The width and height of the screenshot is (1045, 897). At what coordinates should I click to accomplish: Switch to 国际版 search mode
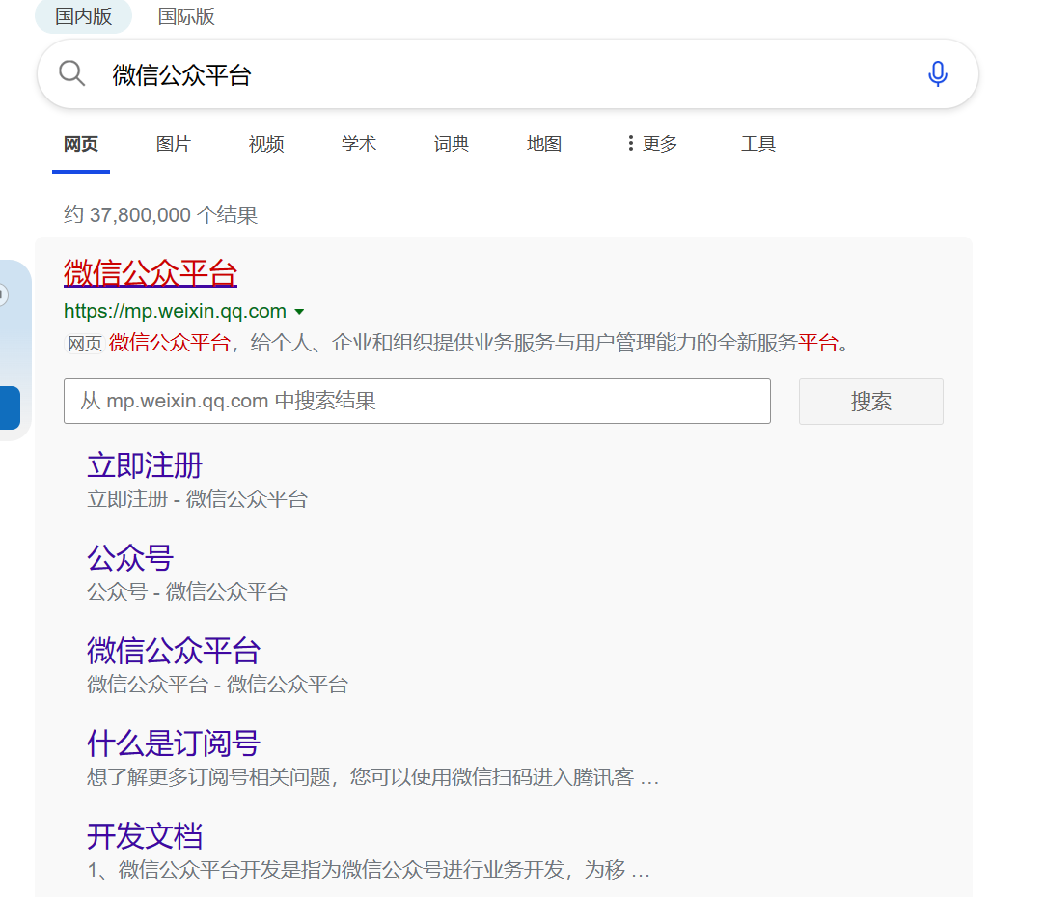coord(186,16)
